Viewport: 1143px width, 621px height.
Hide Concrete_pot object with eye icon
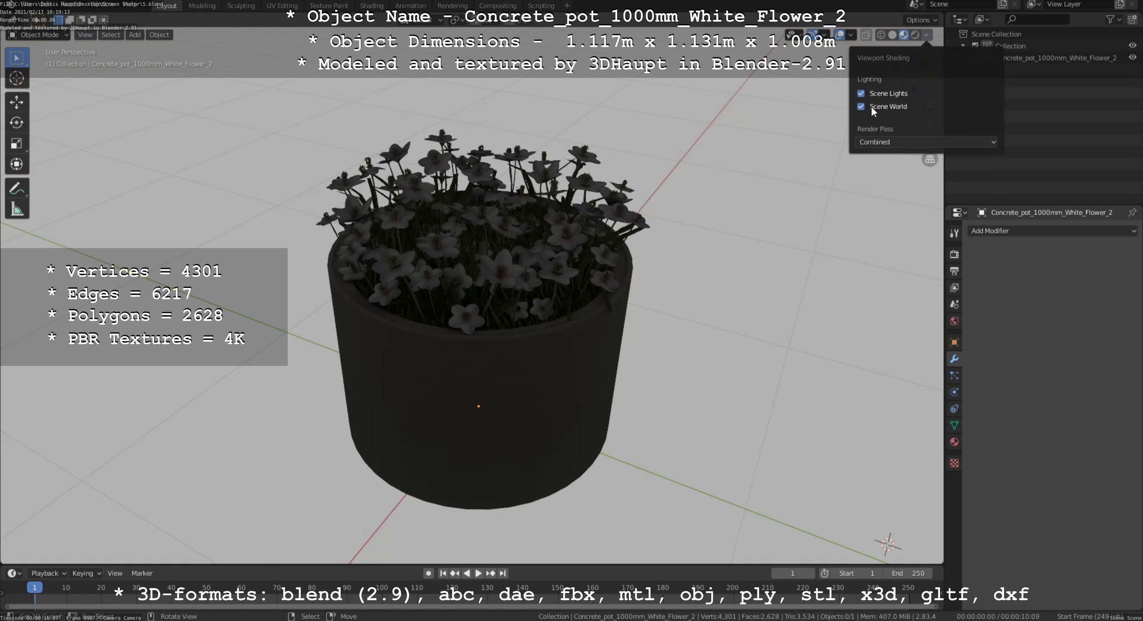(x=1132, y=57)
